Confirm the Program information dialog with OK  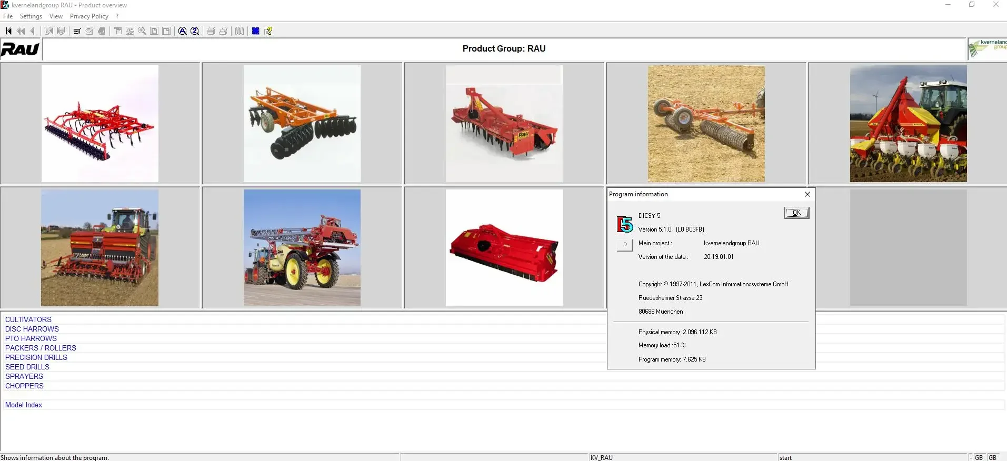[x=796, y=213]
